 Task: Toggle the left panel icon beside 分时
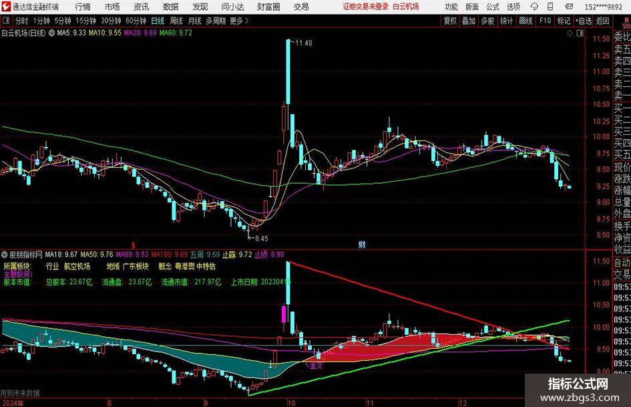[6, 21]
